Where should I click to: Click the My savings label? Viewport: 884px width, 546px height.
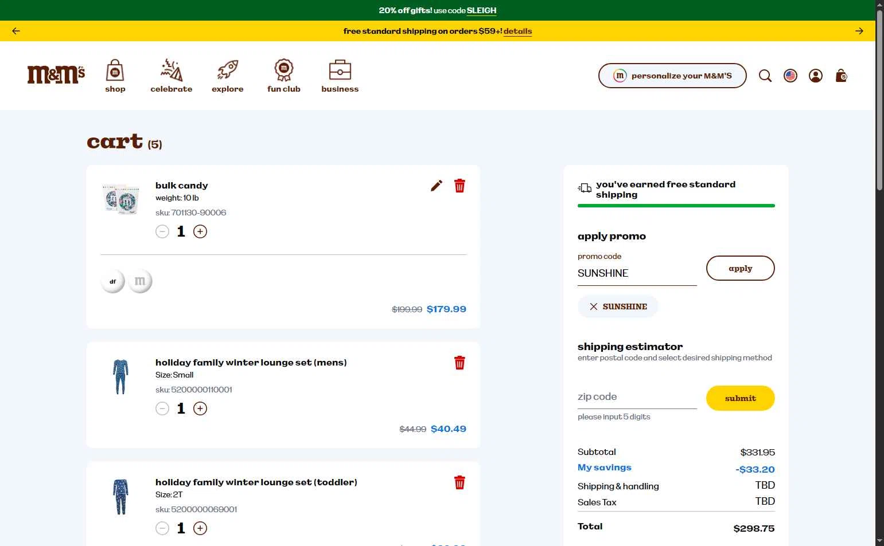pyautogui.click(x=604, y=468)
